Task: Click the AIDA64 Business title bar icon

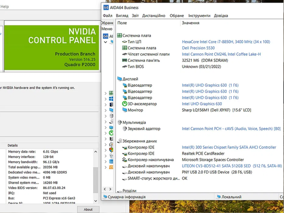Action: tap(106, 7)
